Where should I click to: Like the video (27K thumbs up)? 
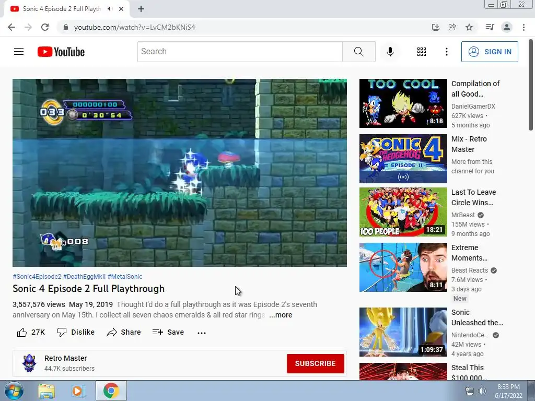[x=31, y=332]
